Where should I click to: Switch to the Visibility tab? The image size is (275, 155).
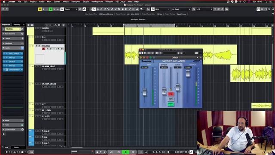tap(17, 25)
